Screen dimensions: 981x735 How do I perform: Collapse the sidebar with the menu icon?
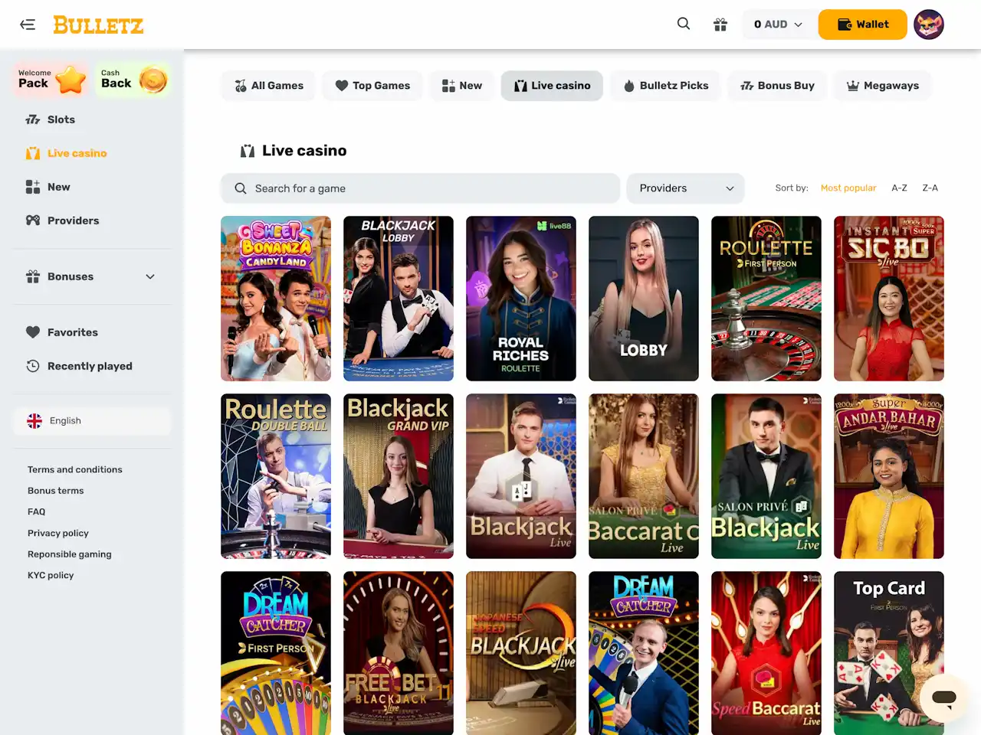[x=28, y=24]
